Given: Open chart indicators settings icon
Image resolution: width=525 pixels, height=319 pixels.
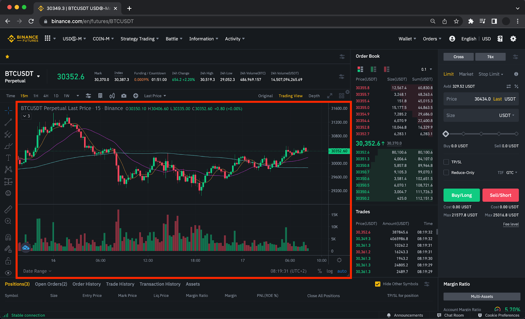Looking at the screenshot, I should (x=88, y=96).
